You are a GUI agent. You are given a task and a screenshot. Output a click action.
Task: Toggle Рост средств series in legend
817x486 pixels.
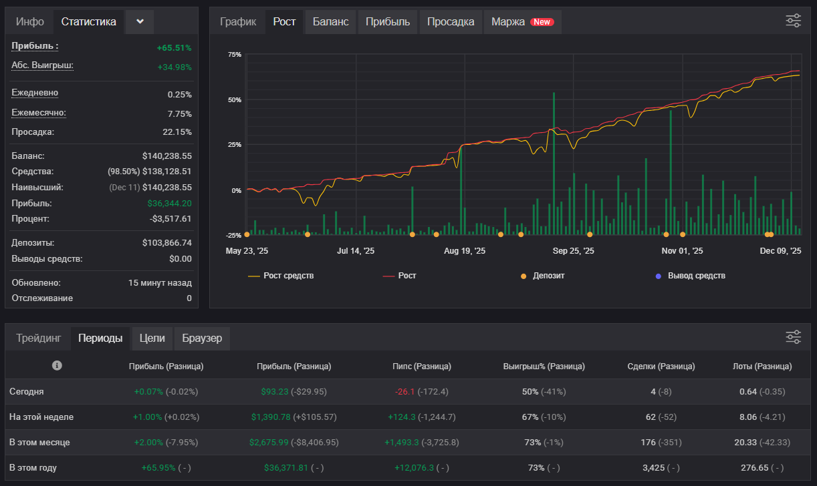[x=281, y=275]
